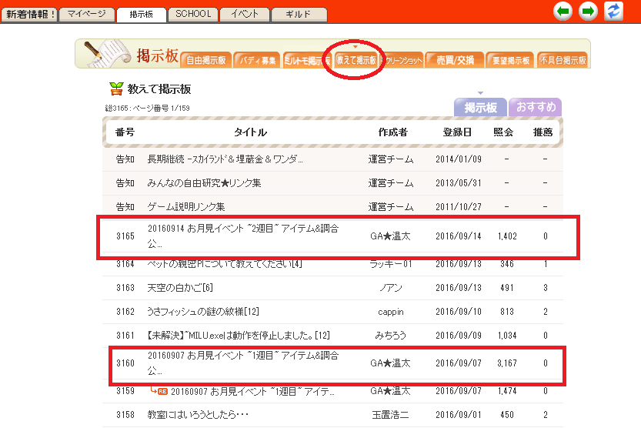
Task: Select the ギルド tab
Action: tap(300, 14)
